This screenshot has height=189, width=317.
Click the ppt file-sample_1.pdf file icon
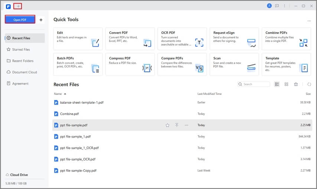point(56,136)
